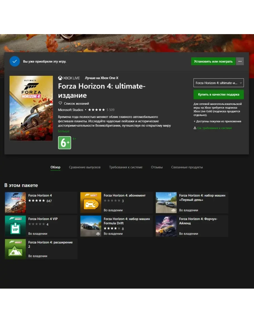Open the Требования к системе tab

click(x=126, y=167)
